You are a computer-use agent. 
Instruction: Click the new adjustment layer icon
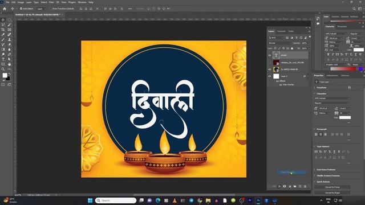tap(290, 186)
